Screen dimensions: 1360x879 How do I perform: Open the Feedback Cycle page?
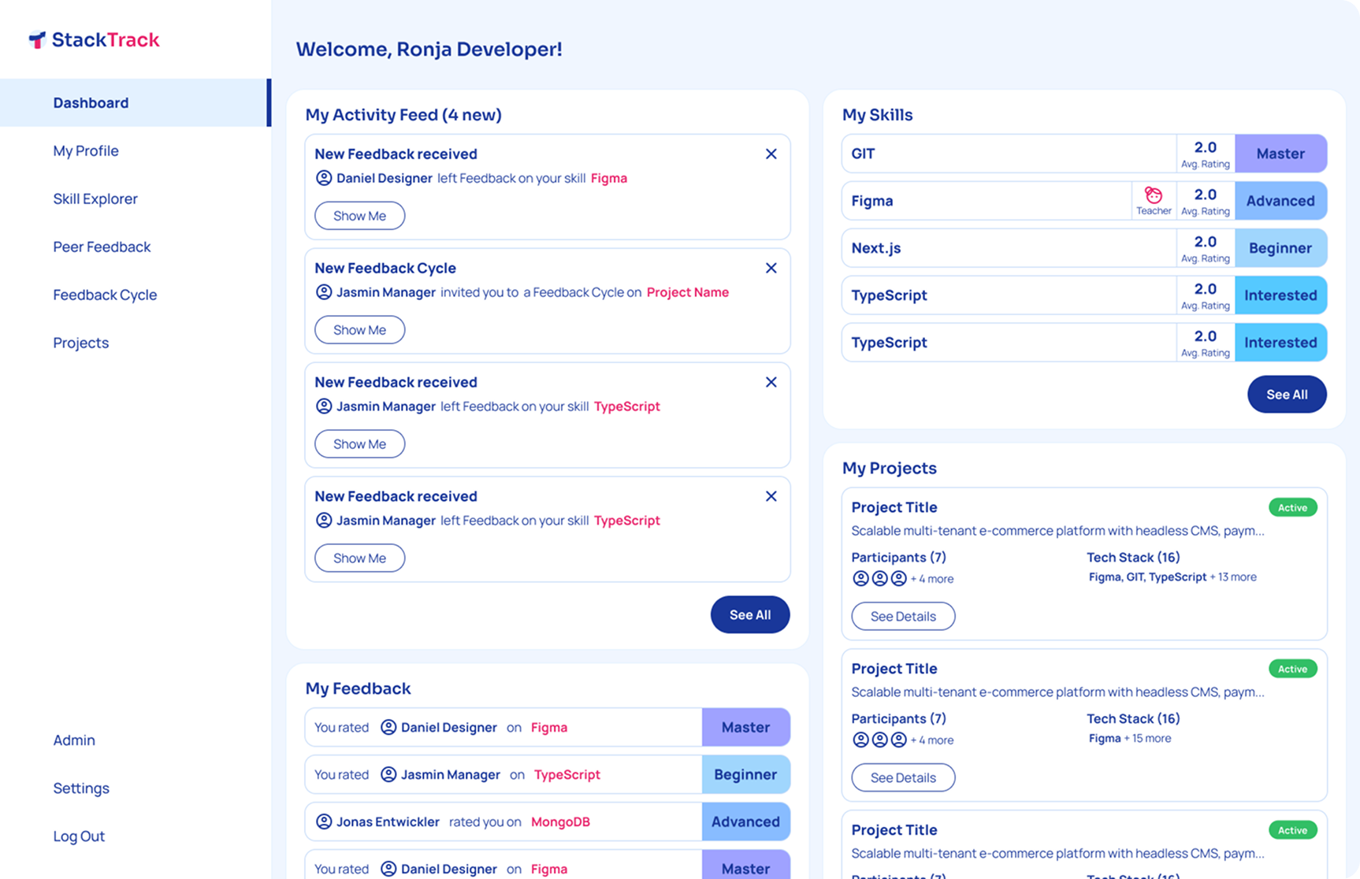click(105, 295)
